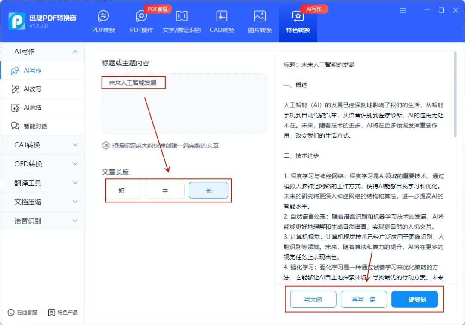Open the CAD转换 module icon

pos(222,16)
